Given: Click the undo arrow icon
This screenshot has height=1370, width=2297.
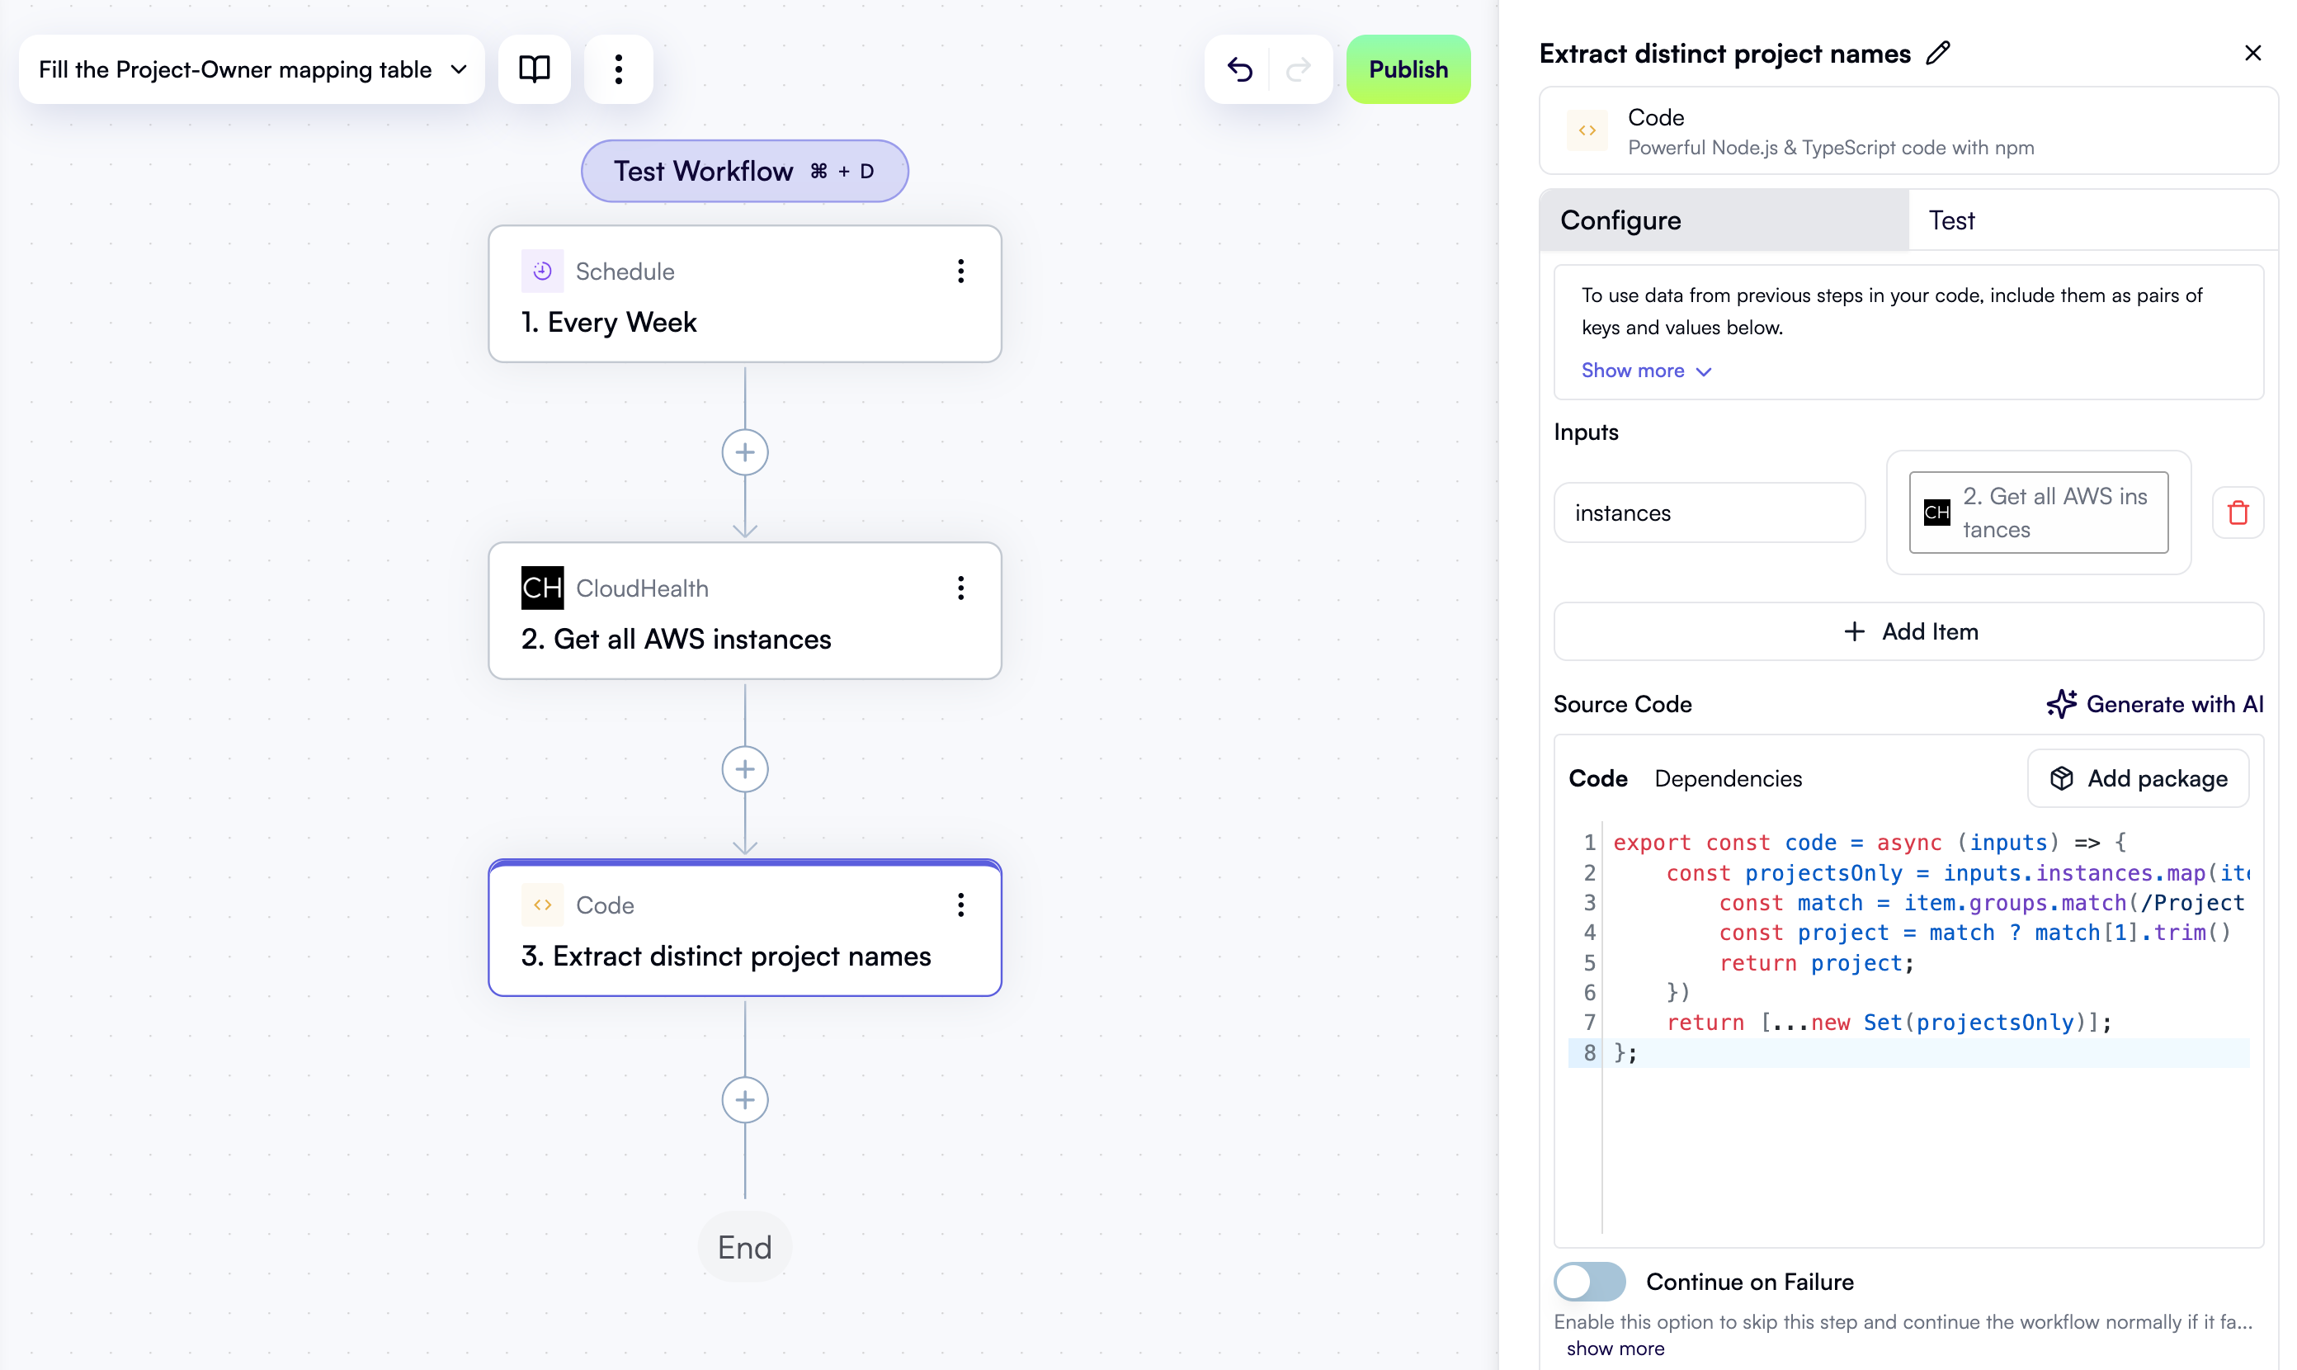Looking at the screenshot, I should [1239, 69].
